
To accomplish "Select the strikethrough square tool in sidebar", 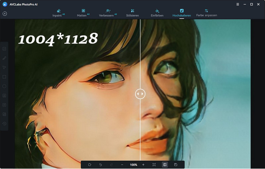I will (x=5, y=105).
